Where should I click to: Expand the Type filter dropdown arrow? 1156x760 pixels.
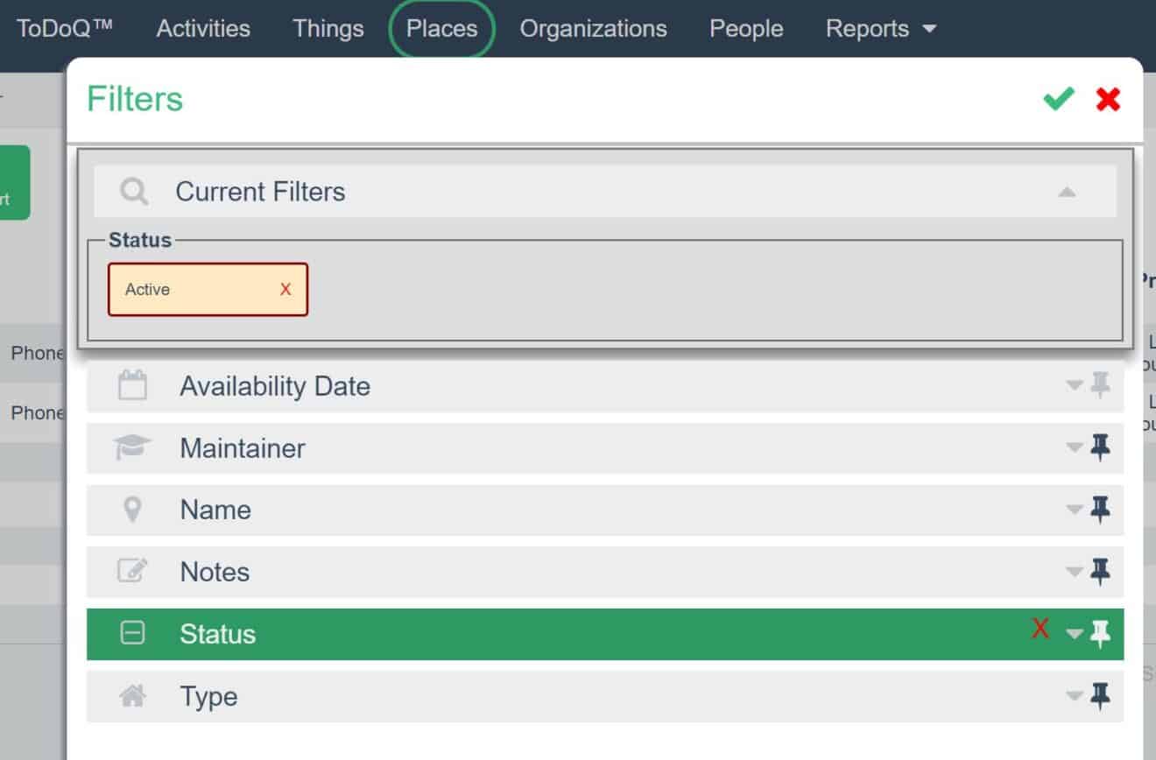click(x=1075, y=697)
